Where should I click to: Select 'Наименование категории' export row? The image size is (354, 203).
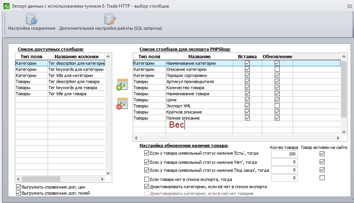(237, 63)
